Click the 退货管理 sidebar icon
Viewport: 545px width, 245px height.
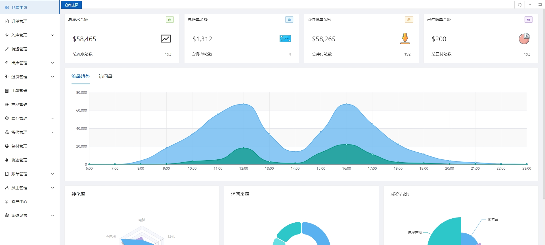pyautogui.click(x=7, y=77)
